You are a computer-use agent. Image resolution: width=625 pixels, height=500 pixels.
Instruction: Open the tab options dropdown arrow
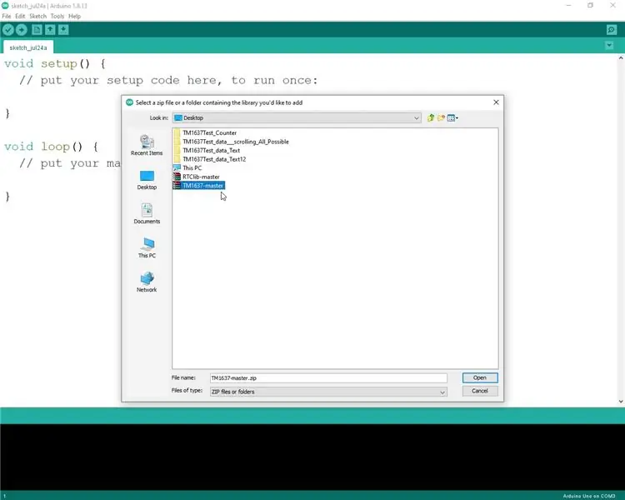pyautogui.click(x=609, y=46)
